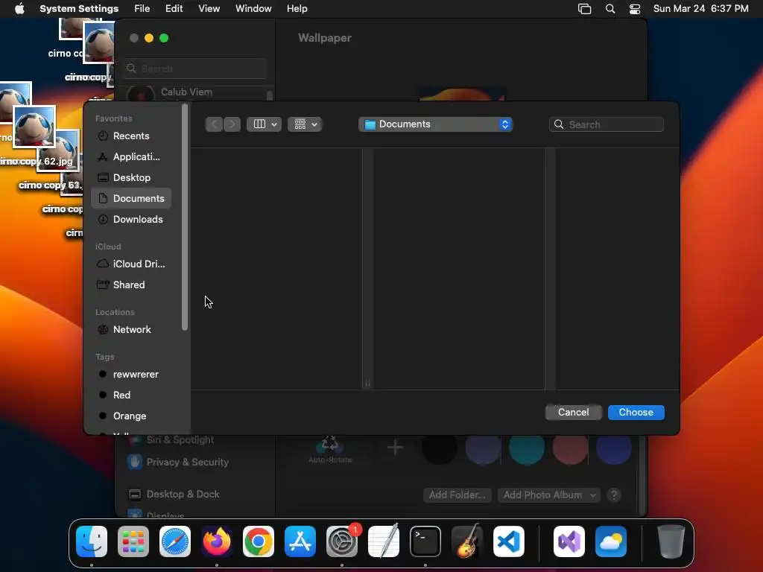763x572 pixels.
Task: Open Shared in iCloud section
Action: (x=131, y=285)
